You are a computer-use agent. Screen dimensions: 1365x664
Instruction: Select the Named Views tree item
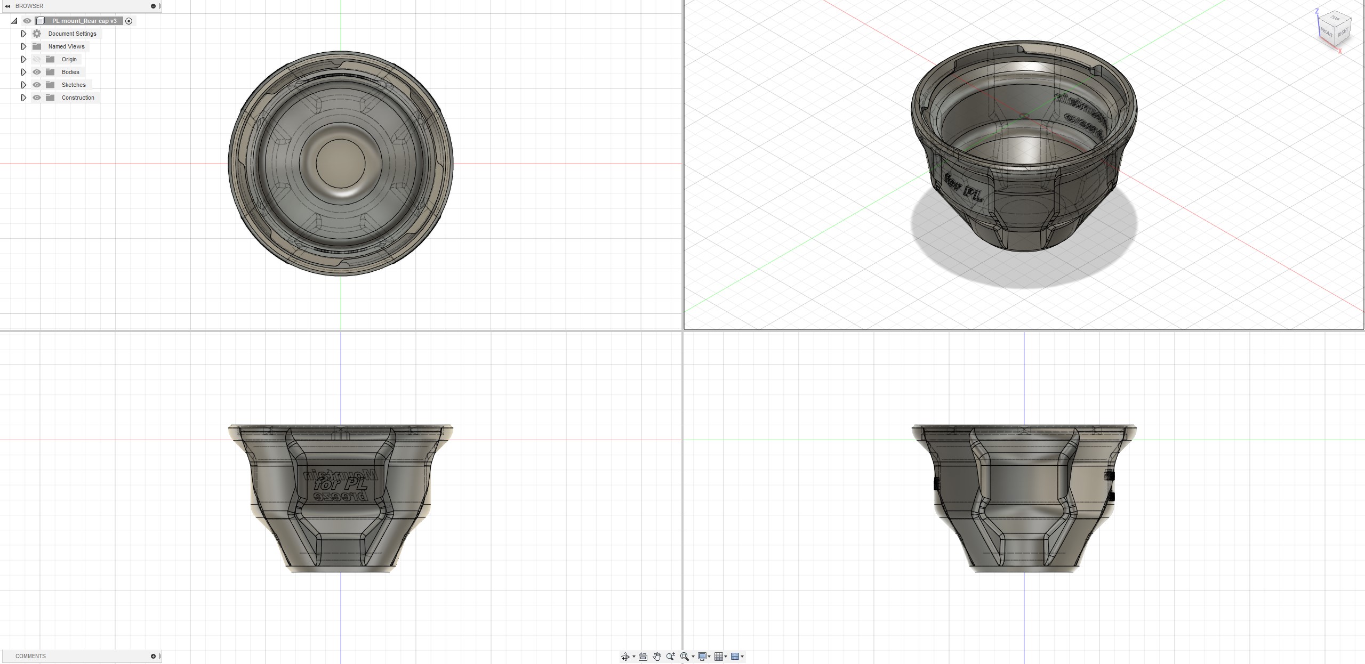(x=66, y=46)
